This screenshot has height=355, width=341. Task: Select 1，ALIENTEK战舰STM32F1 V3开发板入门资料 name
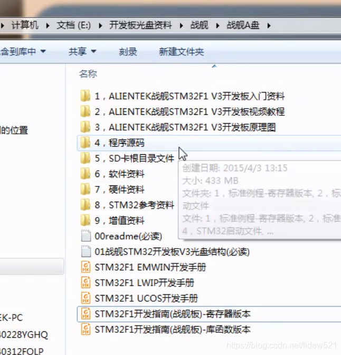click(190, 96)
